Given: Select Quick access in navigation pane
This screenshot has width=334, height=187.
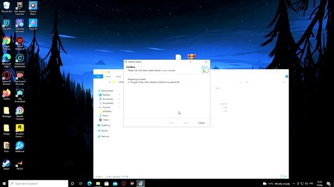Looking at the screenshot, I should [105, 90].
